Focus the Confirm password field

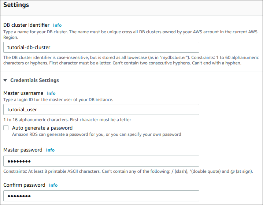click(101, 196)
